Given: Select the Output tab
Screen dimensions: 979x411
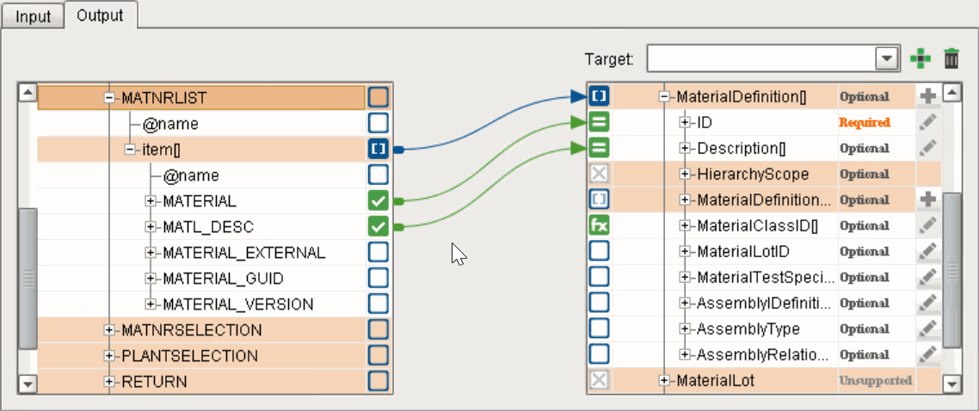Looking at the screenshot, I should pos(100,15).
